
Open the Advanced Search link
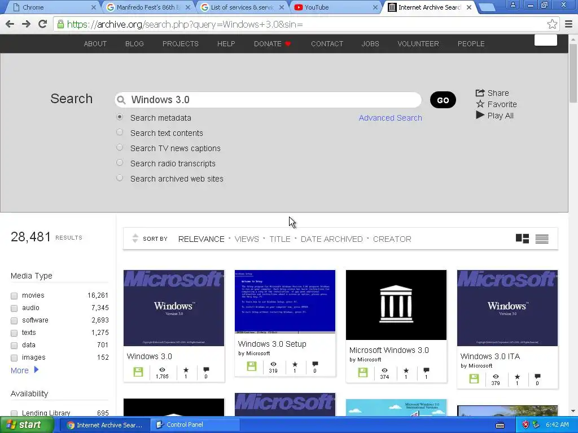point(391,118)
